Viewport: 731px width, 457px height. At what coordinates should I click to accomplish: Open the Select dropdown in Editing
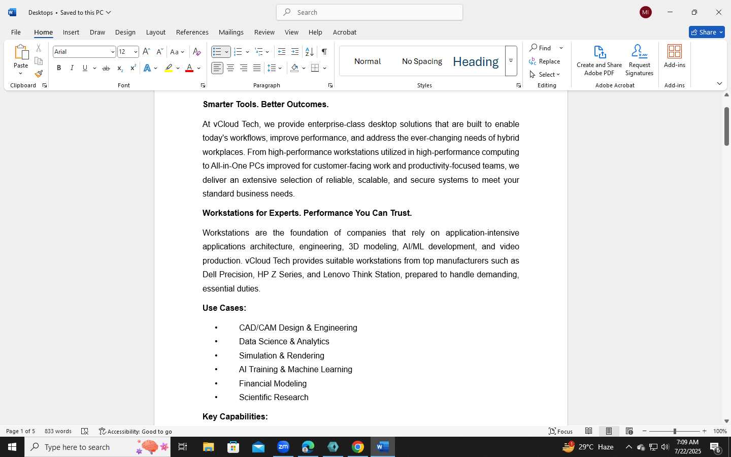545,74
